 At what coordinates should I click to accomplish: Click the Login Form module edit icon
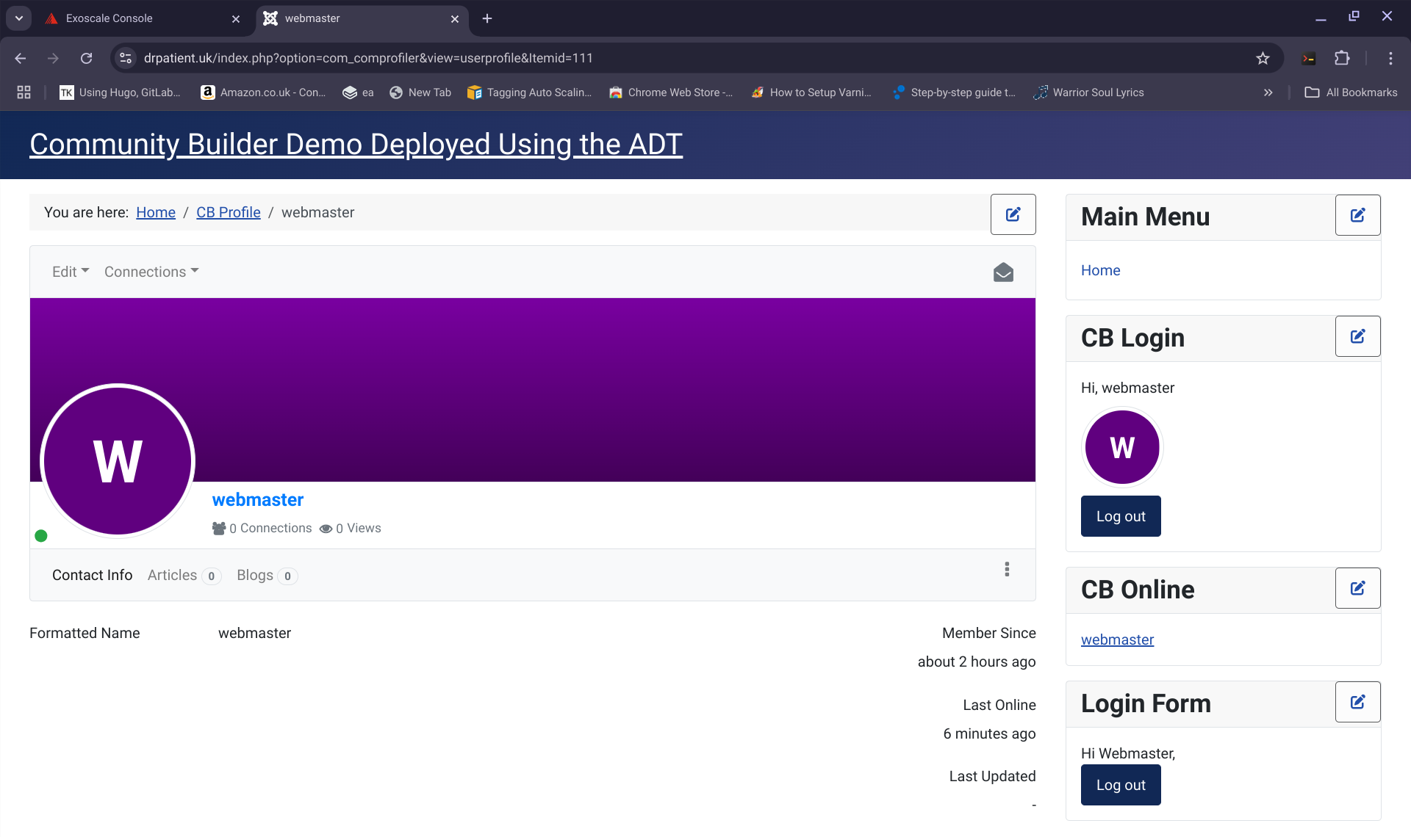[1357, 702]
